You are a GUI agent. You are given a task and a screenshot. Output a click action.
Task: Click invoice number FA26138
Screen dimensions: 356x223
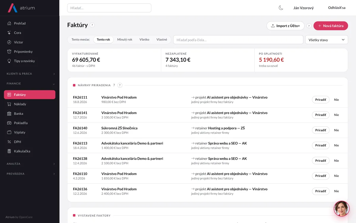point(80,158)
